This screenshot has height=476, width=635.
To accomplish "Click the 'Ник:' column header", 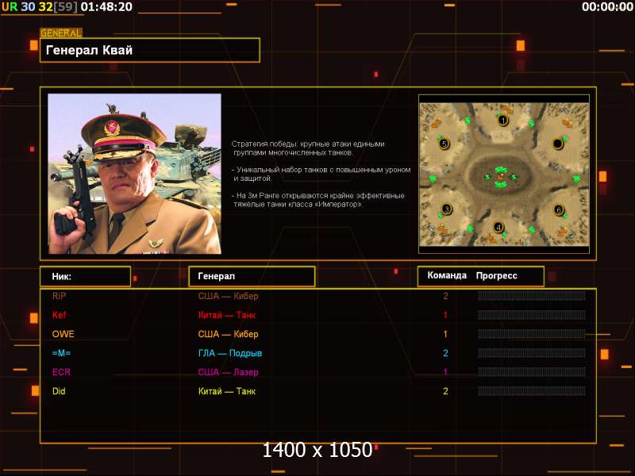I will click(85, 276).
